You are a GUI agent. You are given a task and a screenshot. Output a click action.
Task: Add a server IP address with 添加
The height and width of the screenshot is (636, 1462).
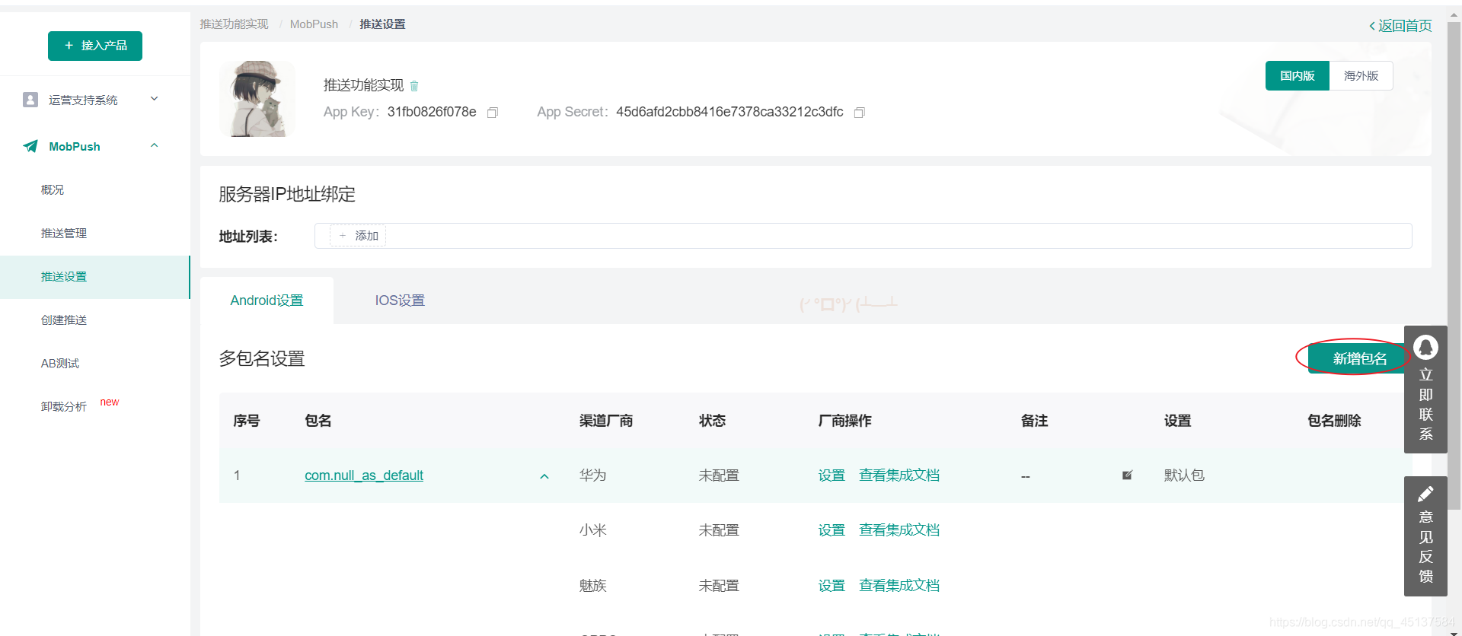point(358,236)
